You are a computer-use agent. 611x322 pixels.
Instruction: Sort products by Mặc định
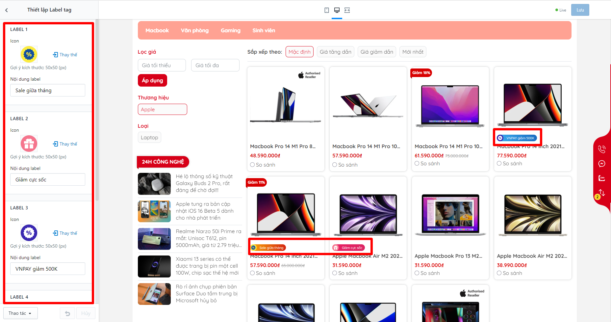click(299, 52)
